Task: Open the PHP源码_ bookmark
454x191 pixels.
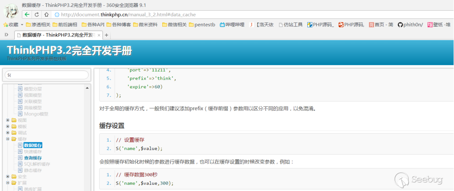Action: (320, 25)
